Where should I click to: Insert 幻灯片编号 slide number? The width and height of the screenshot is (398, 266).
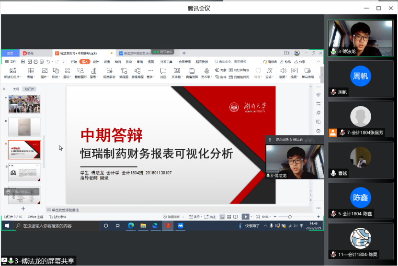click(x=239, y=70)
